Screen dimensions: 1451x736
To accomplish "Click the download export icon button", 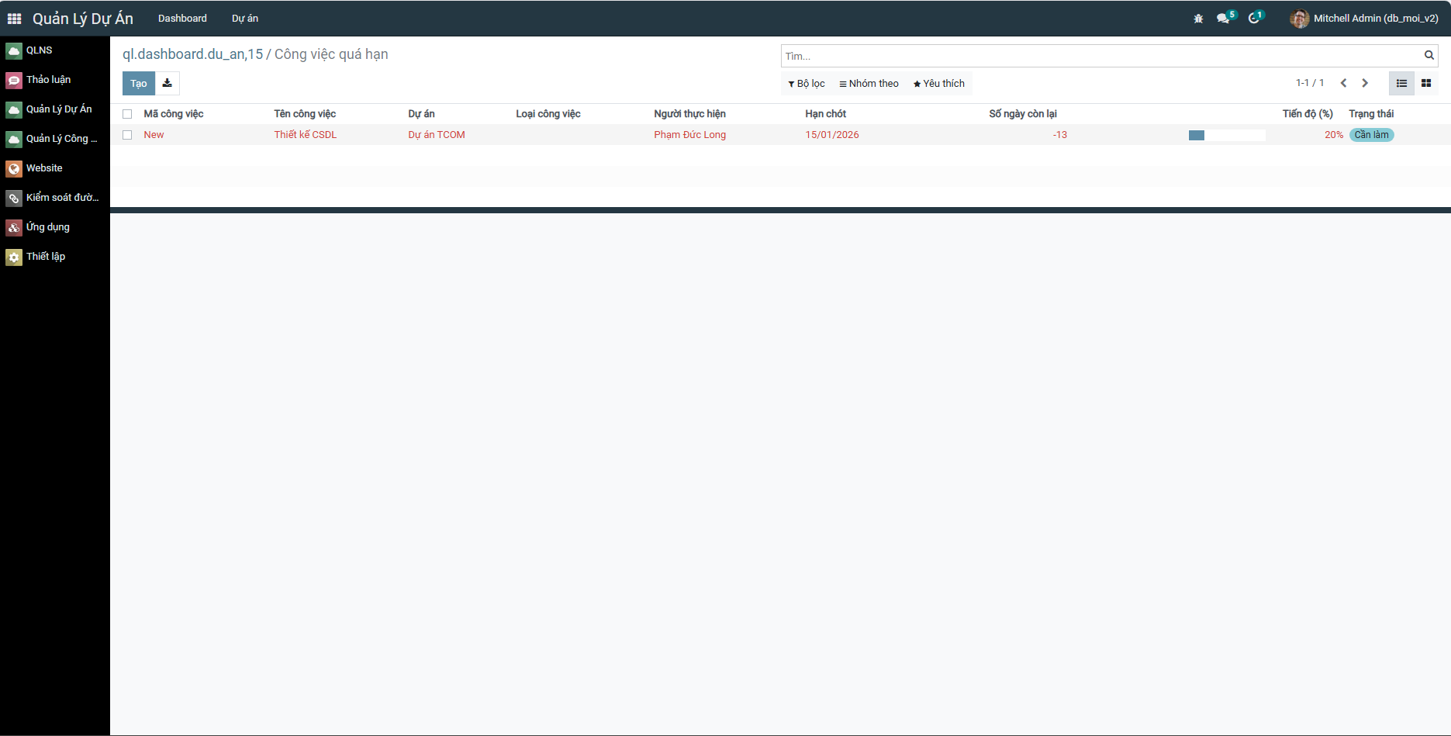I will [x=168, y=83].
